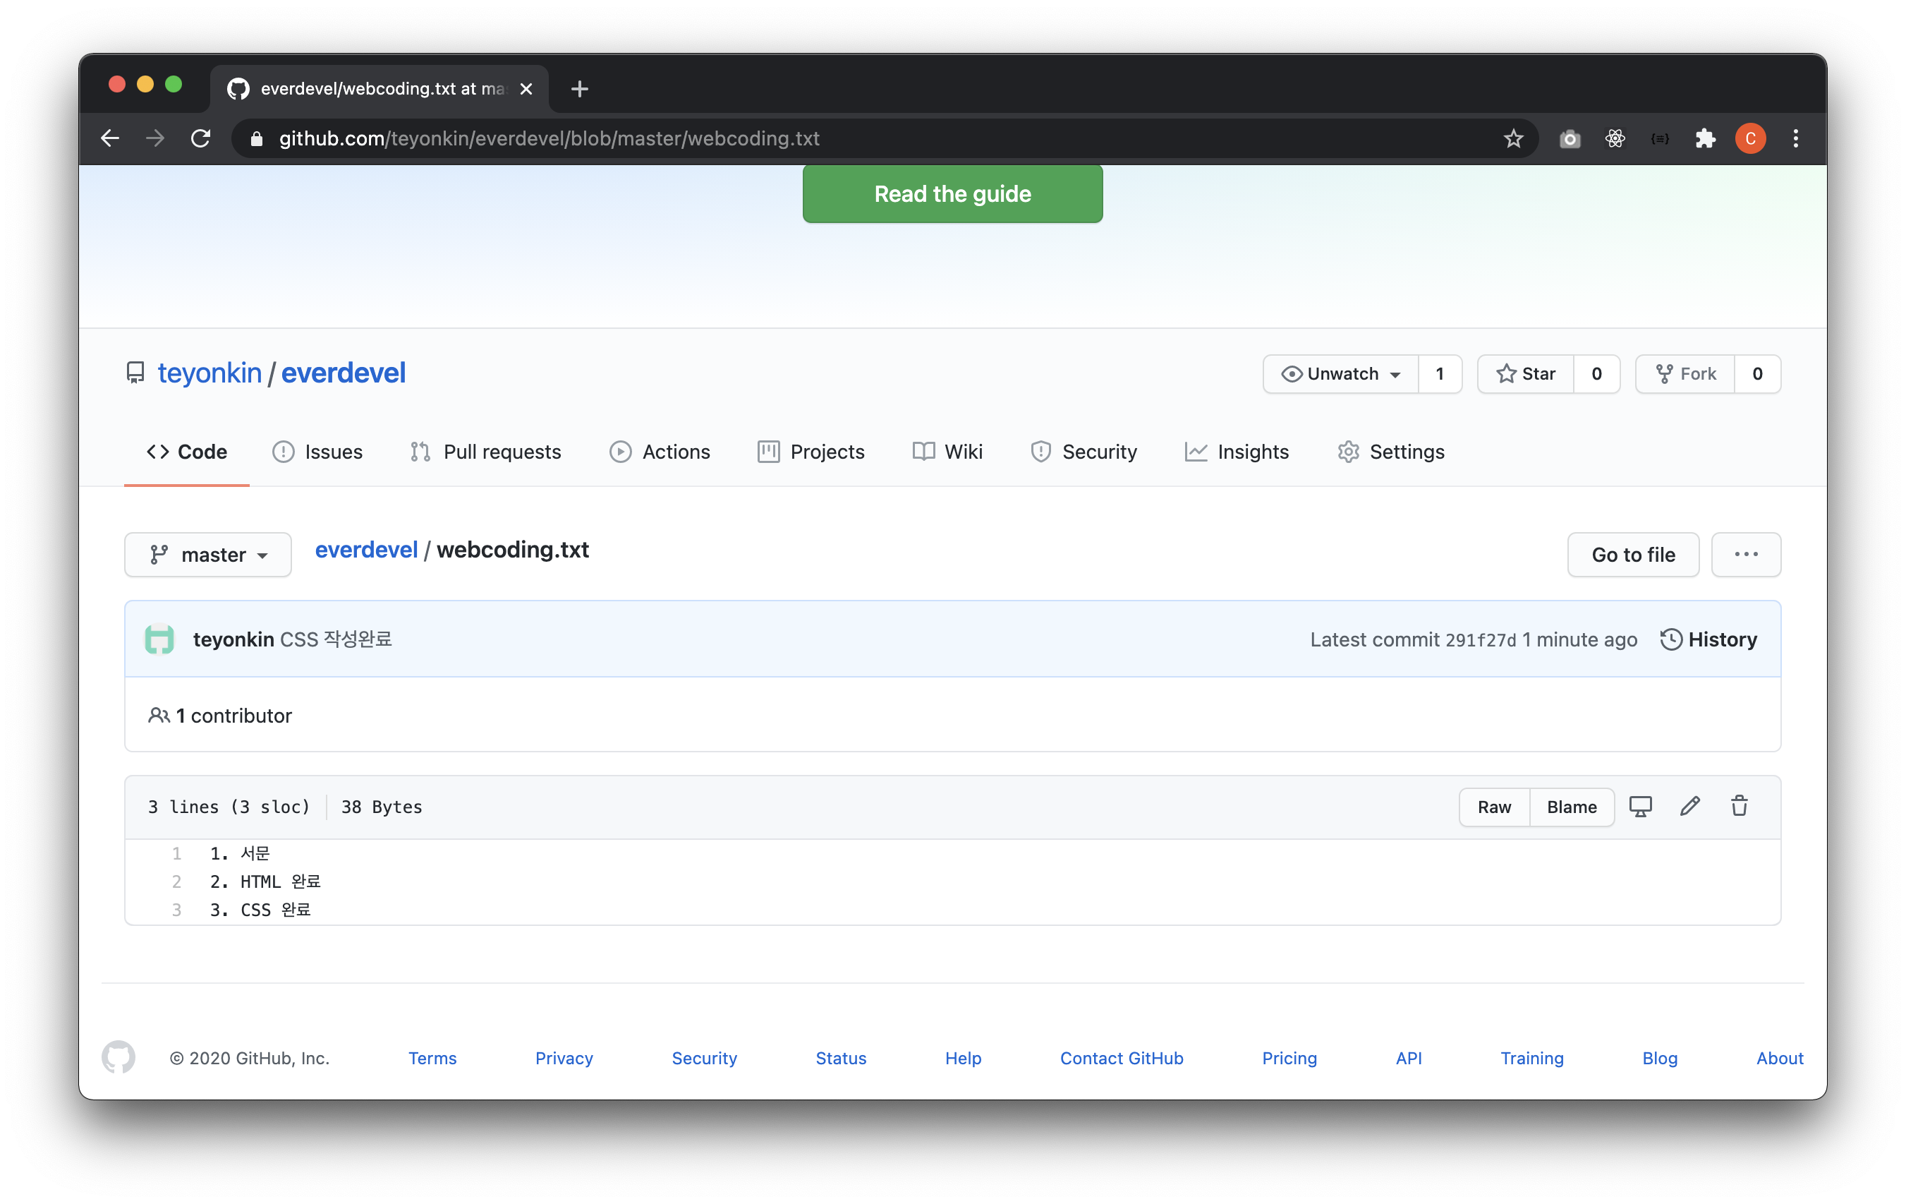Click the Go to file button
1906x1204 pixels.
[1633, 555]
